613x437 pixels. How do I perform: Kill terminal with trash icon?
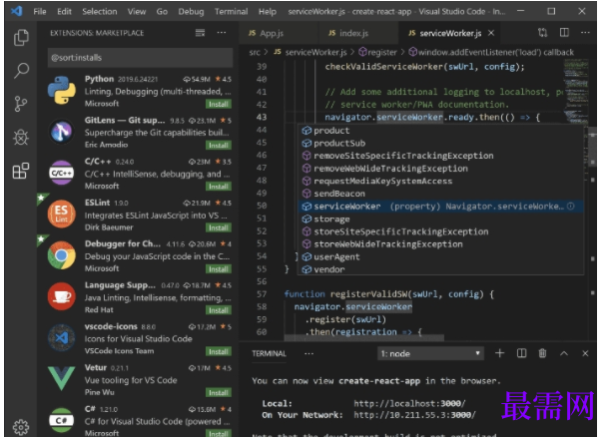[543, 353]
